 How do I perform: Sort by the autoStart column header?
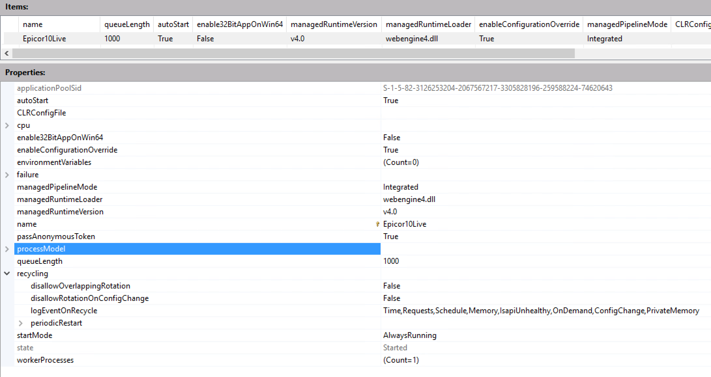(x=173, y=24)
